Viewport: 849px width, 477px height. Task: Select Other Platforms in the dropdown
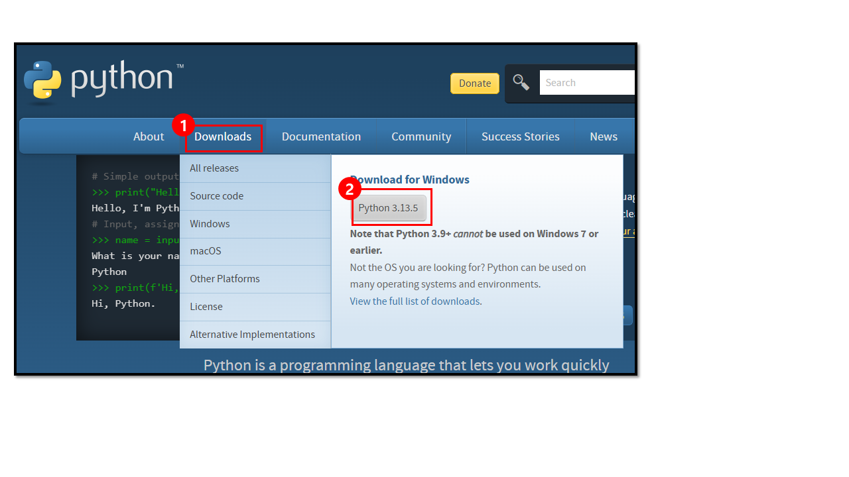[x=255, y=279]
